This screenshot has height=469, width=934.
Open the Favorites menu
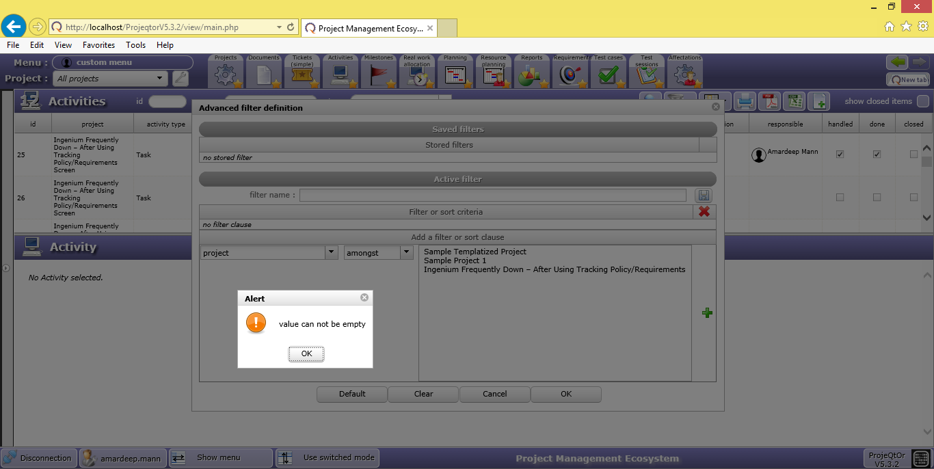click(98, 45)
